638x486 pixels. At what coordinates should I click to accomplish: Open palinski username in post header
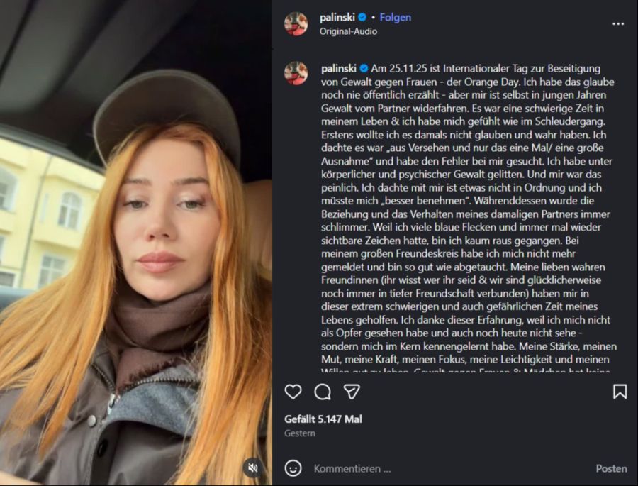[x=337, y=18]
